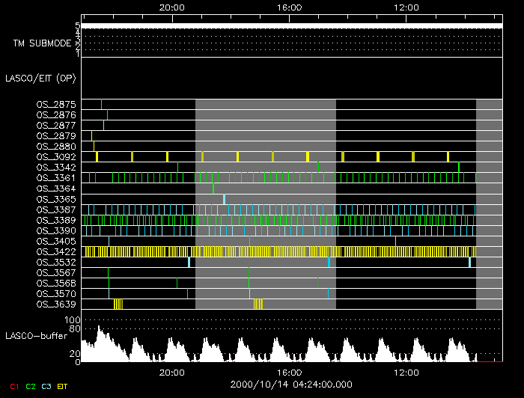Click the red C1 legend entry

click(x=13, y=386)
